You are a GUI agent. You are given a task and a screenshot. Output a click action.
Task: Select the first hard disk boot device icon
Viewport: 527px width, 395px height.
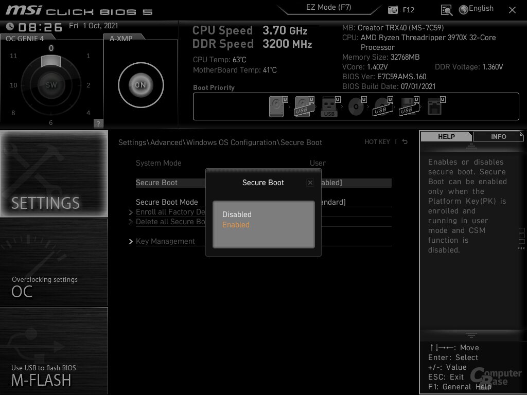[x=278, y=106]
